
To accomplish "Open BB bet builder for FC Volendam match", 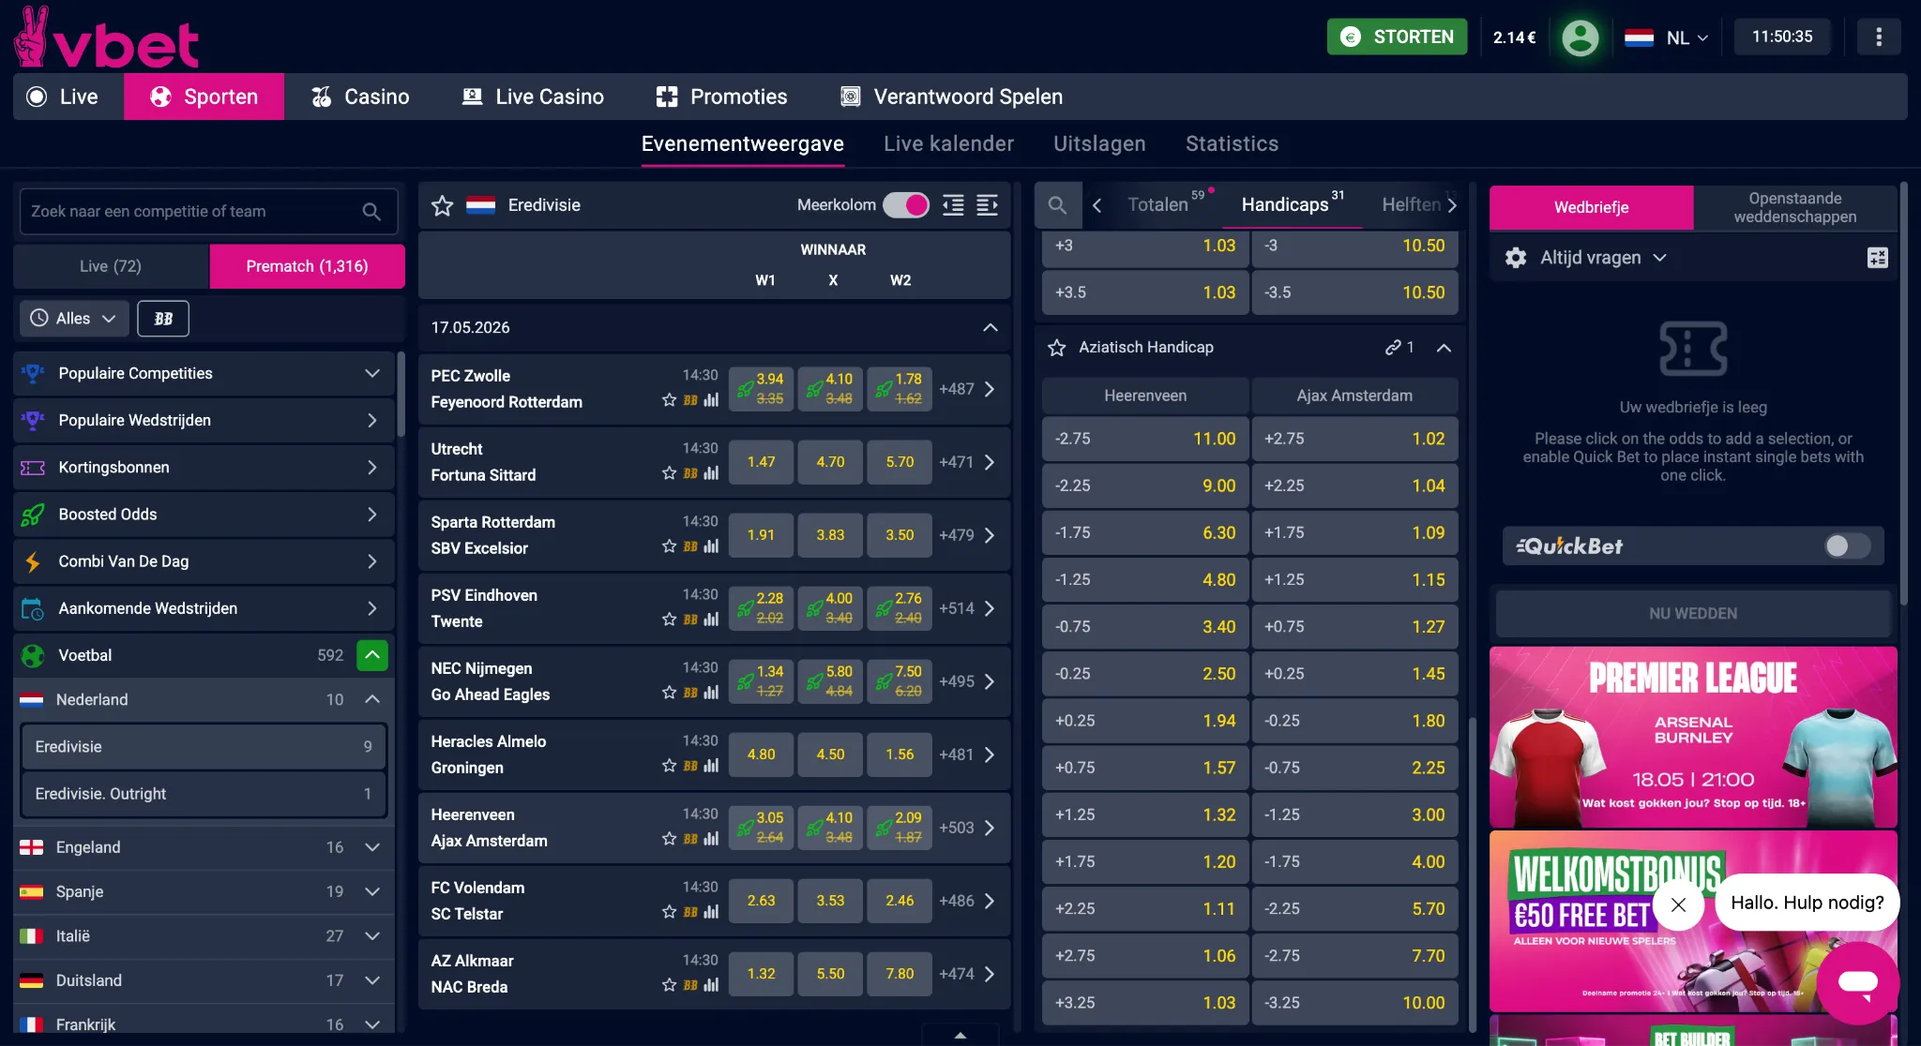I will pos(690,912).
